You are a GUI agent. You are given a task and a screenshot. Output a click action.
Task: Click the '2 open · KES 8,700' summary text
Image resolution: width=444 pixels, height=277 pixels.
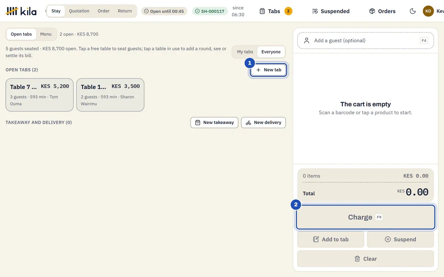(79, 34)
